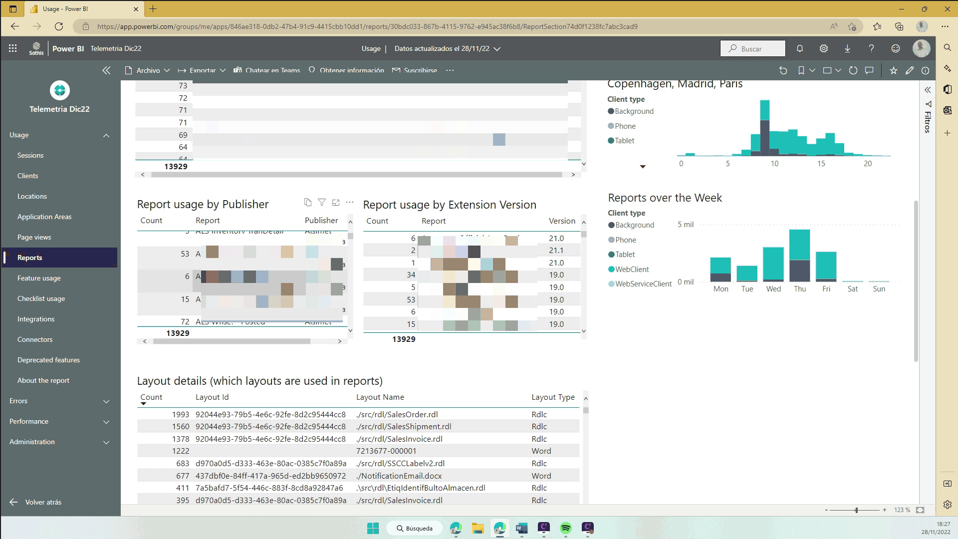The width and height of the screenshot is (958, 539).
Task: Open the comments speech bubble icon
Action: (x=869, y=70)
